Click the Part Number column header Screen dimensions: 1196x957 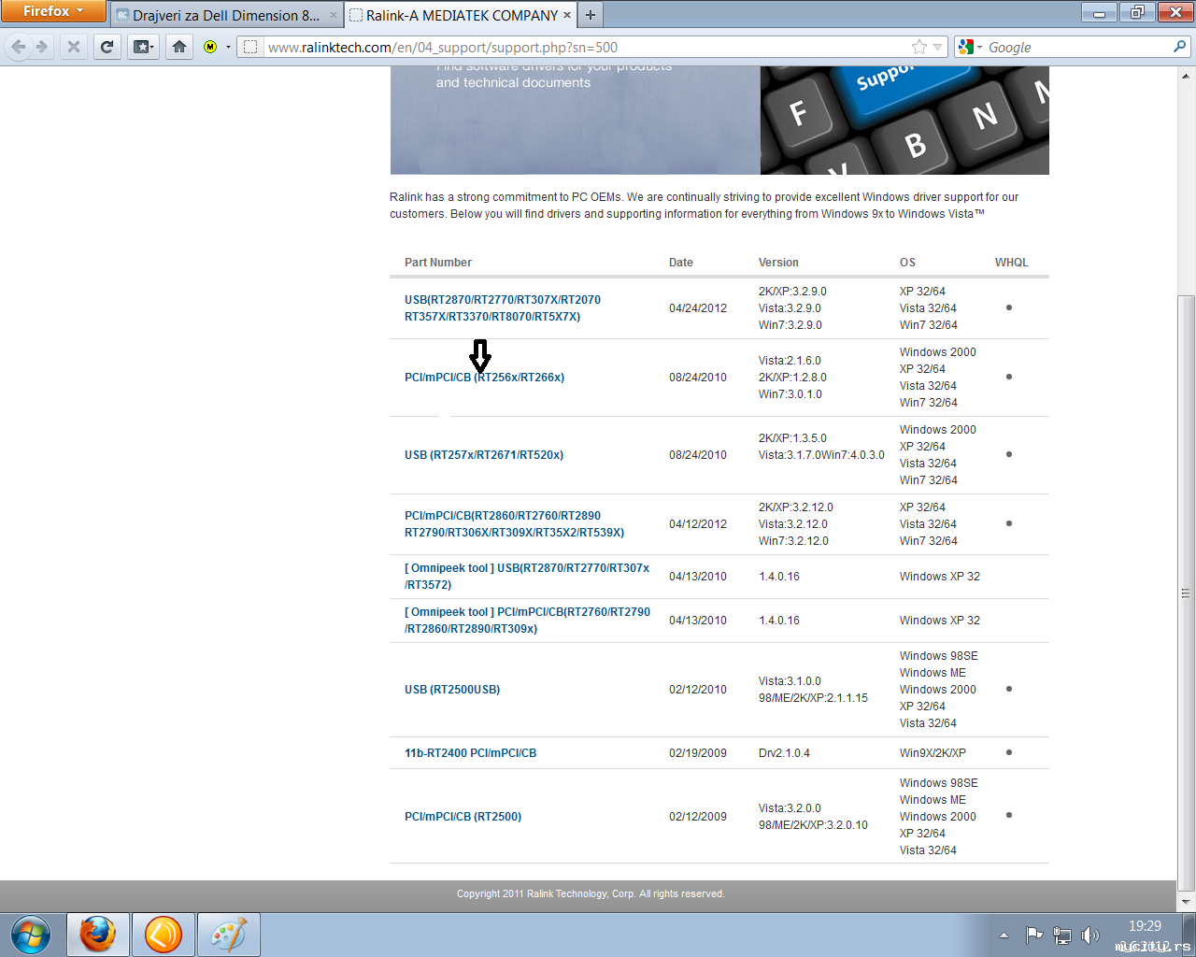coord(438,263)
